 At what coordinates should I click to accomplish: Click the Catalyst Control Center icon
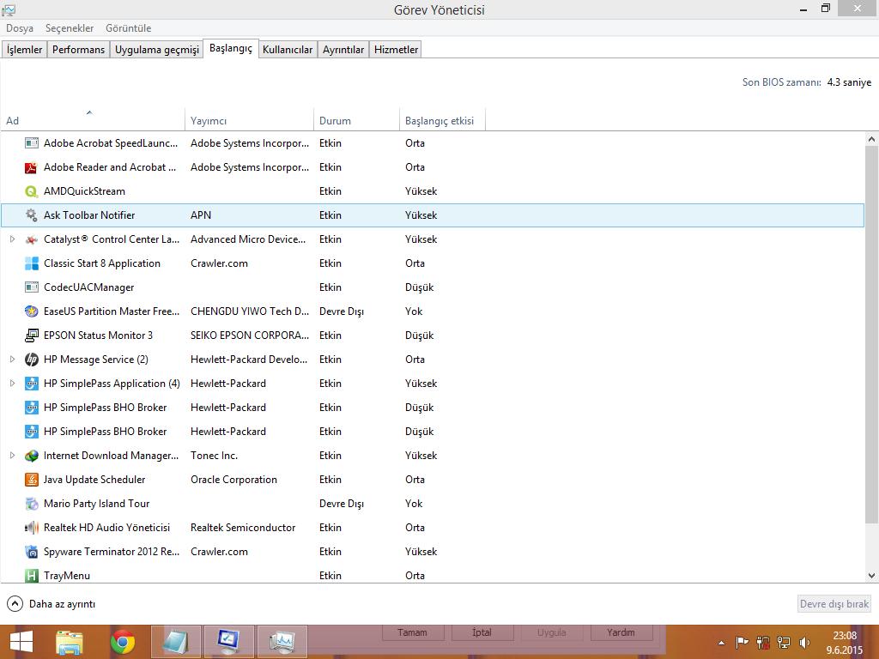tap(32, 239)
